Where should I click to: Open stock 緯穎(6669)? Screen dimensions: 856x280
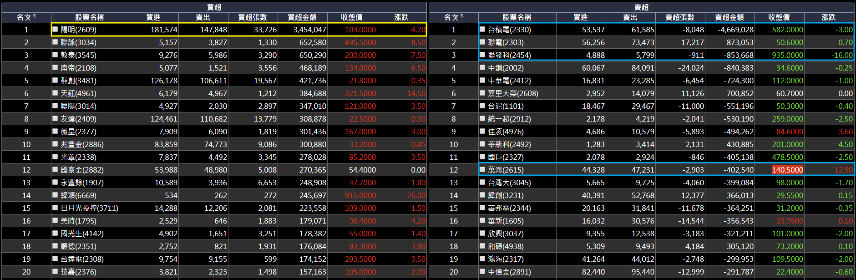point(78,195)
